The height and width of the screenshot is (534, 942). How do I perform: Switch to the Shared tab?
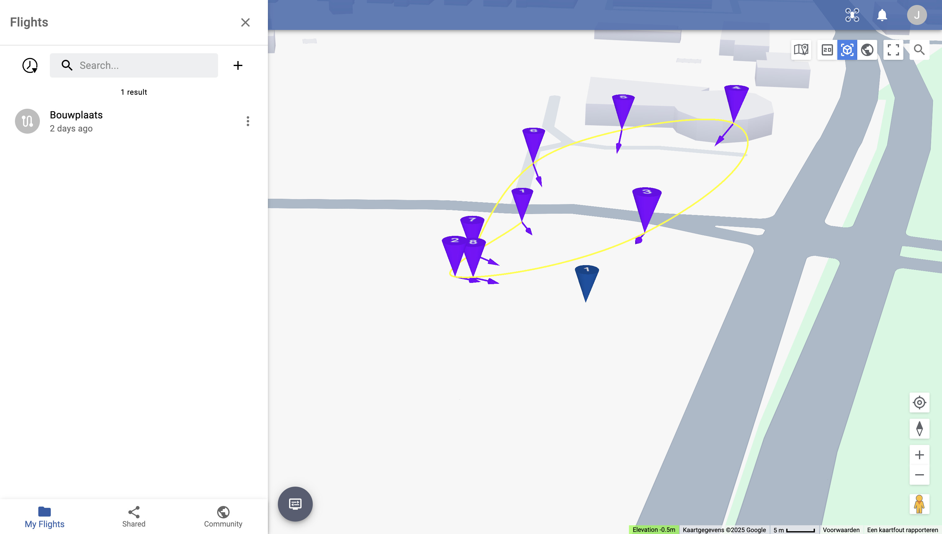tap(134, 517)
